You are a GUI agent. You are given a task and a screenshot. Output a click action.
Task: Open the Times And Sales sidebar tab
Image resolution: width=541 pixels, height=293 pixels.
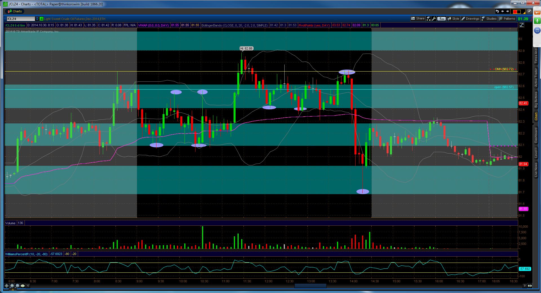536,56
